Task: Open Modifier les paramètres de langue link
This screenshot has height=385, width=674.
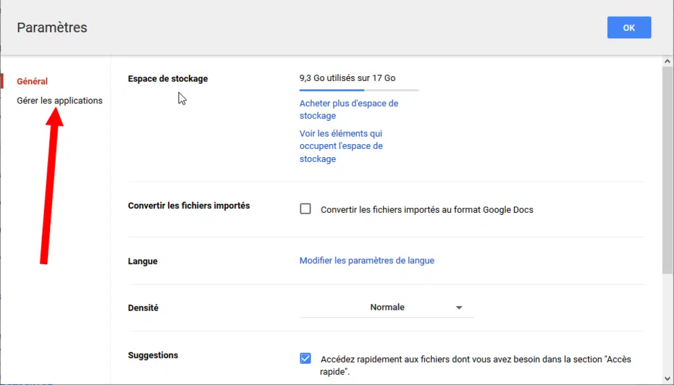Action: coord(367,260)
